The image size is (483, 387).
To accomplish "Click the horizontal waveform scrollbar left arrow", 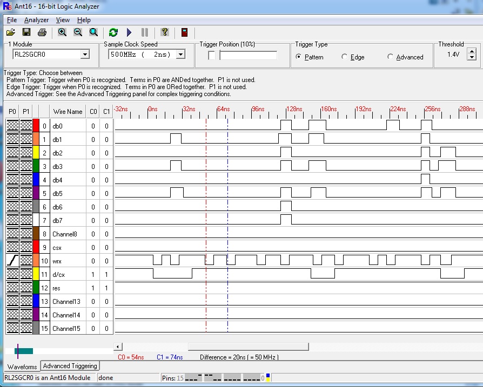I will [119, 347].
